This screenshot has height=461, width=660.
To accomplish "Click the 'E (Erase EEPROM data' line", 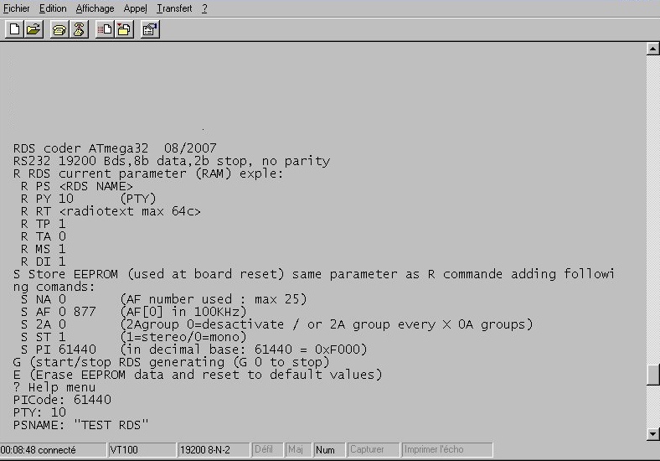I will (198, 375).
